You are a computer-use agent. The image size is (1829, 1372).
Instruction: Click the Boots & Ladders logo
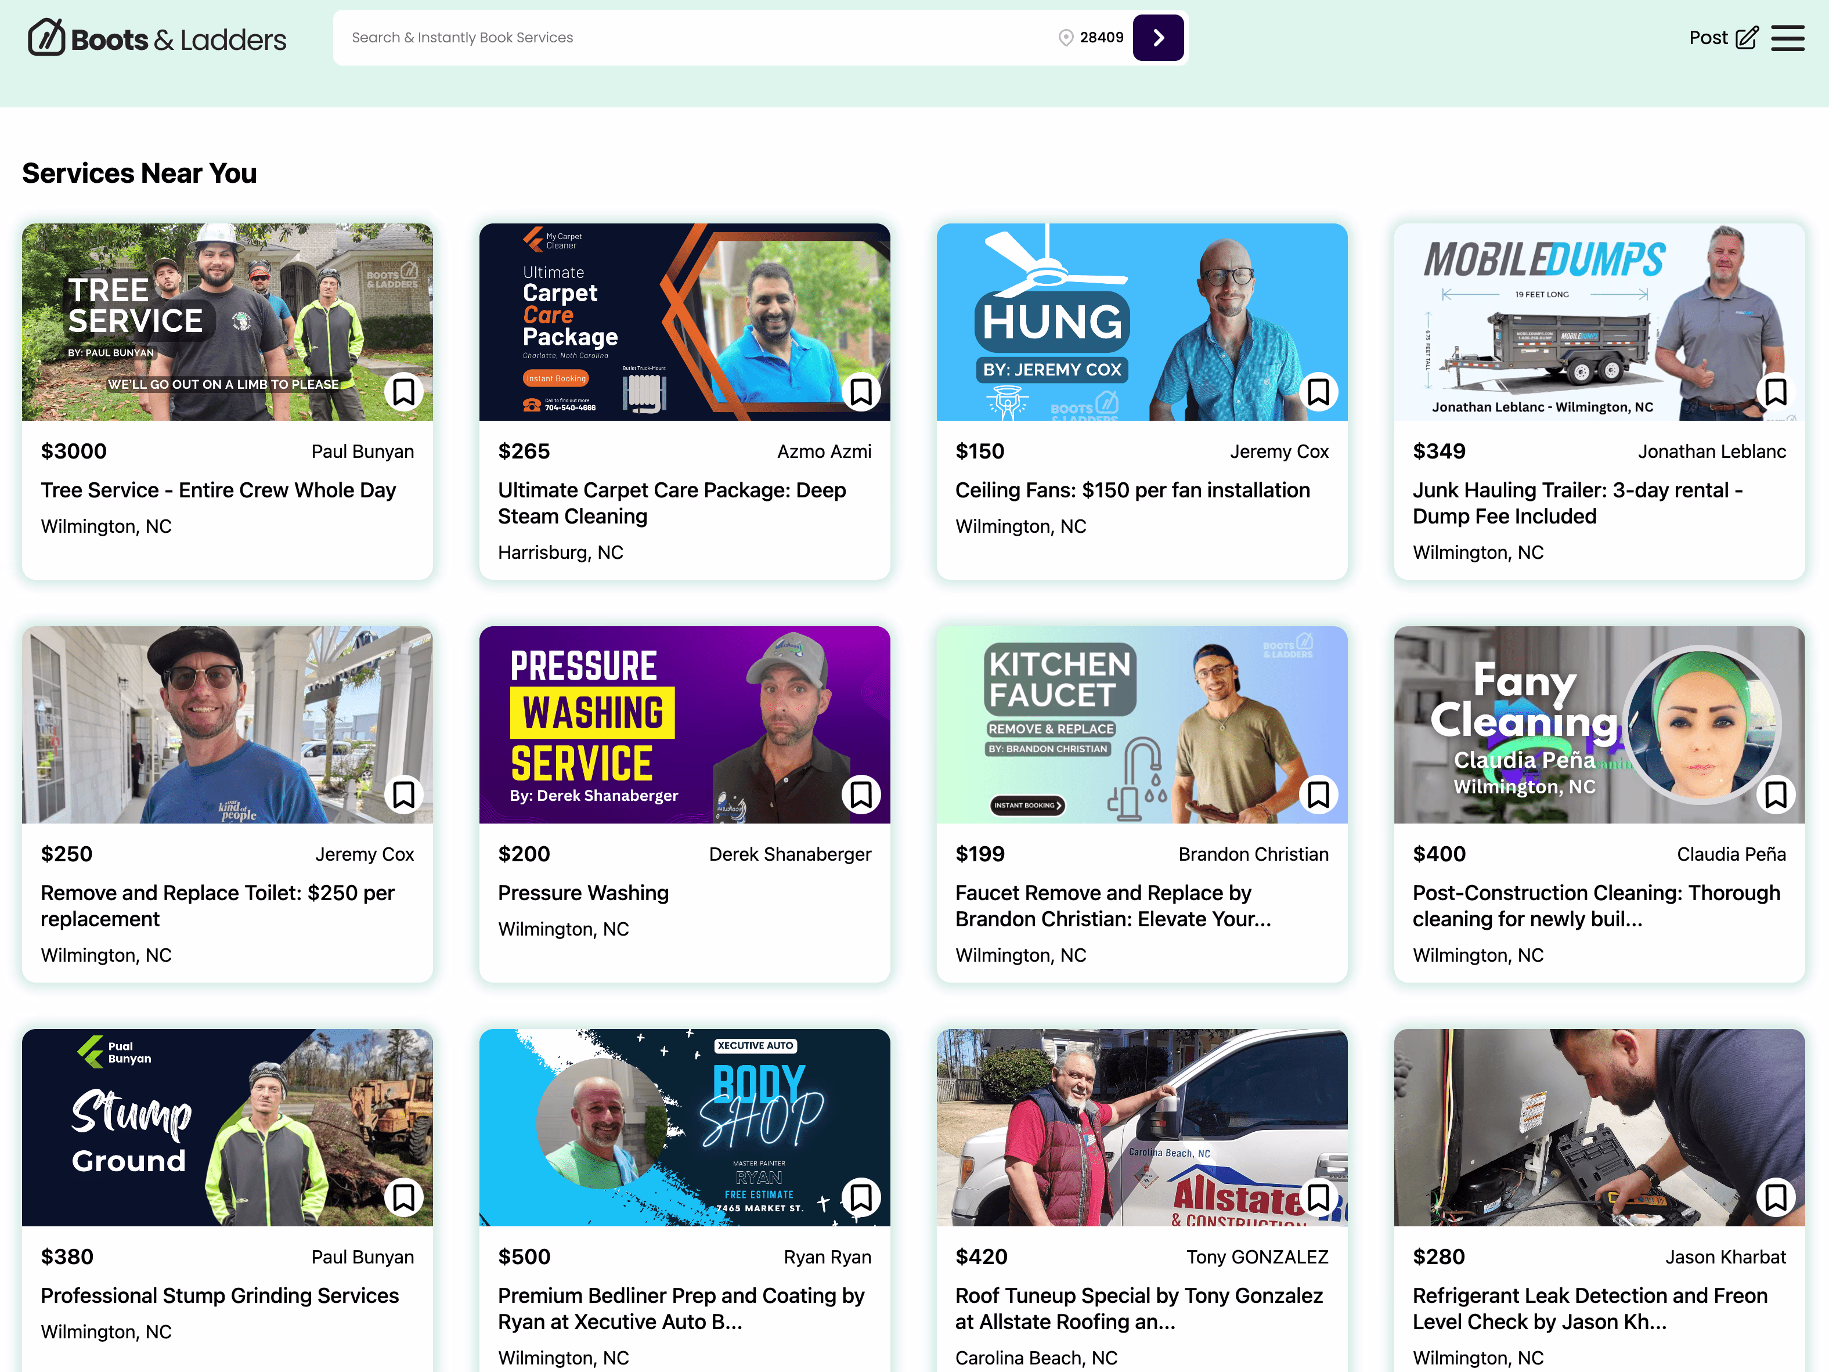point(157,38)
